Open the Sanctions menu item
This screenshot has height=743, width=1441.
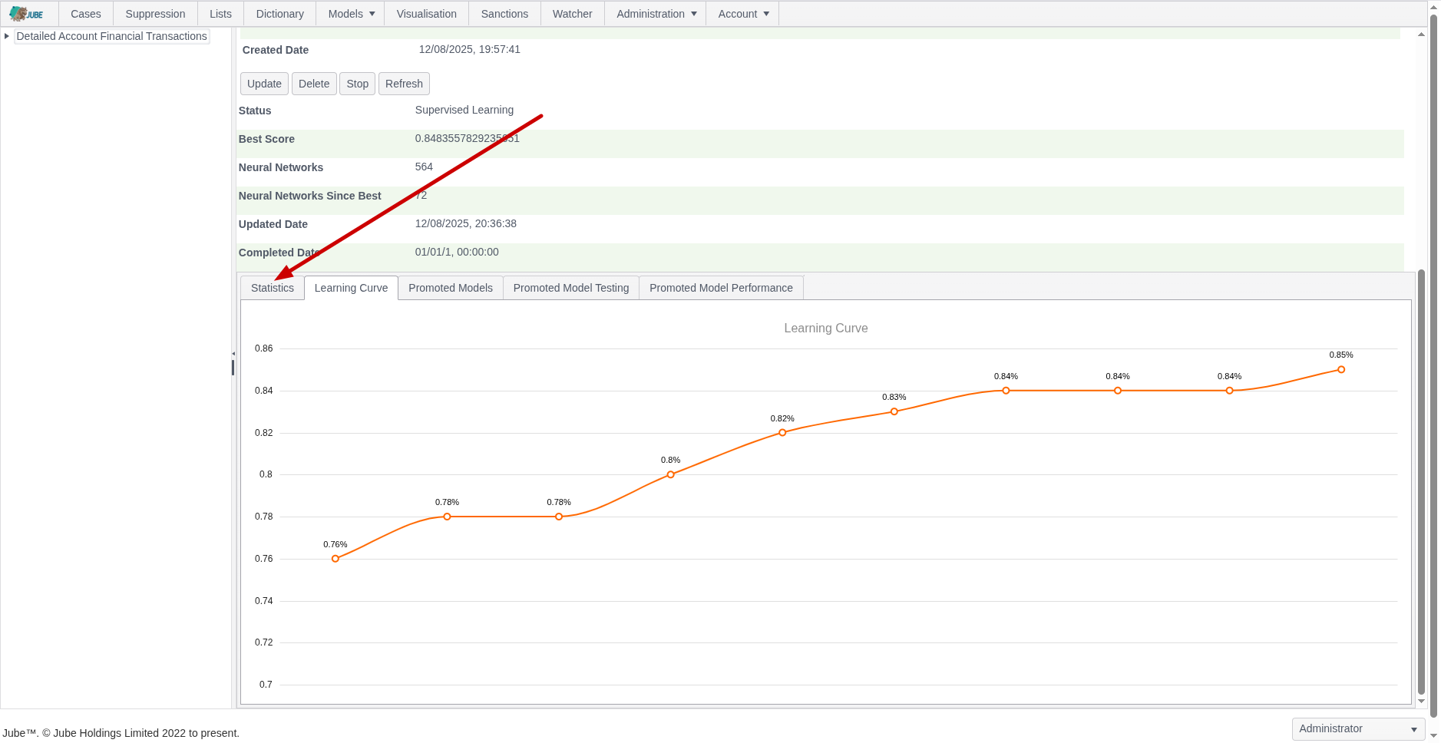[504, 14]
